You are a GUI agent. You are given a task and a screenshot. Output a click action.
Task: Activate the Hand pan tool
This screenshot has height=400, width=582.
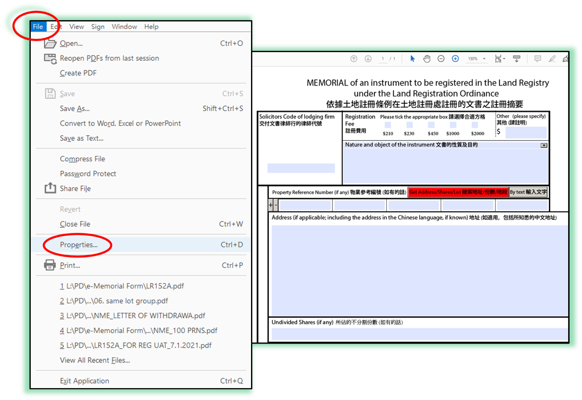pyautogui.click(x=427, y=59)
